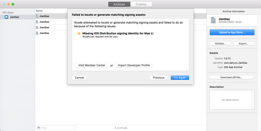Click the fourth JianDao archive's file icon
Screen dimensions: 261x131
pyautogui.click(x=37, y=33)
